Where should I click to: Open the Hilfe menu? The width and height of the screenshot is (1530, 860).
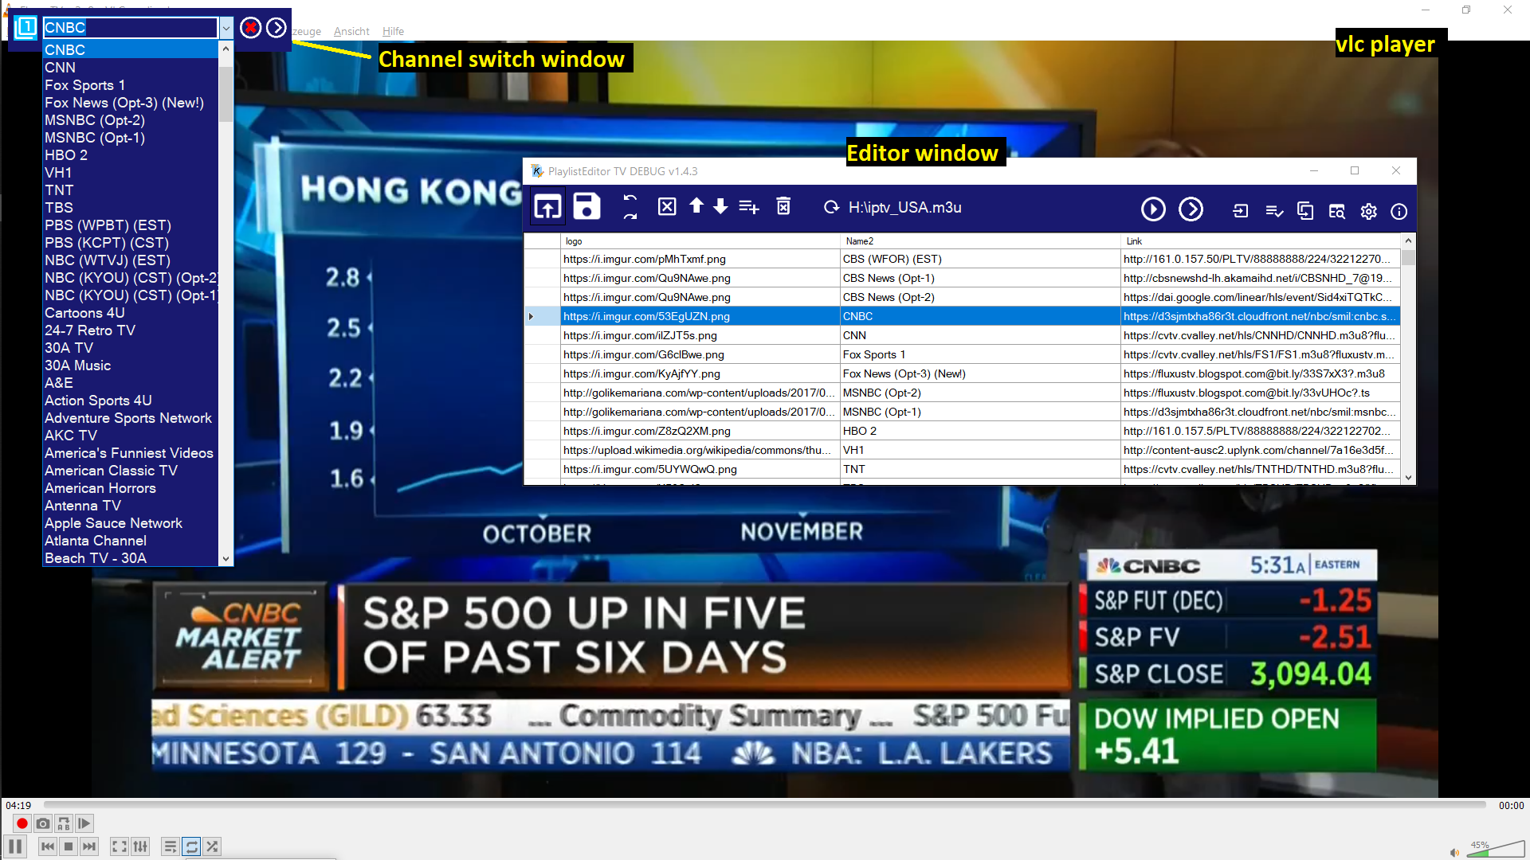click(393, 31)
